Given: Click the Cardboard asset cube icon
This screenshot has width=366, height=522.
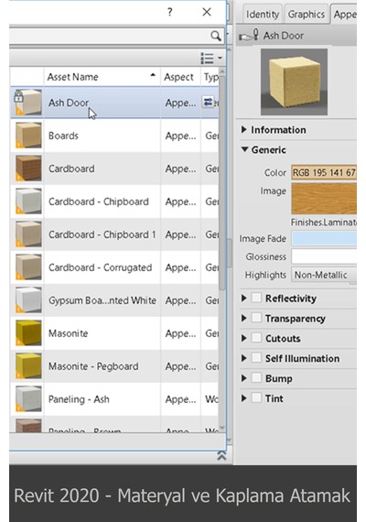Looking at the screenshot, I should pos(28,169).
